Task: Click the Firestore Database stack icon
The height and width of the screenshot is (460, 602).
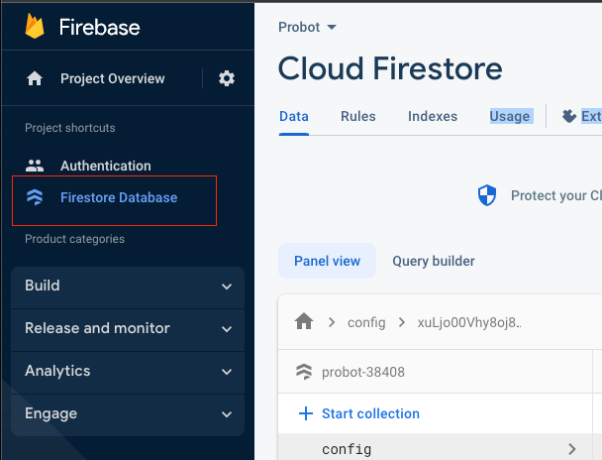Action: coord(35,197)
